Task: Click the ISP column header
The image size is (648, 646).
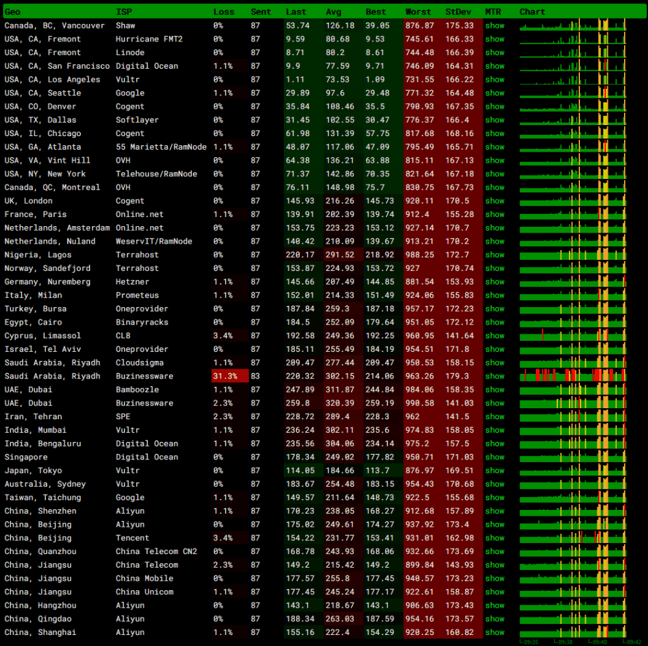Action: point(124,12)
